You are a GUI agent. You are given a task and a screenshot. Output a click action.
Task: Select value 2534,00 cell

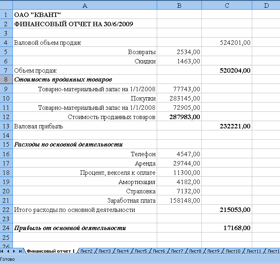179,52
